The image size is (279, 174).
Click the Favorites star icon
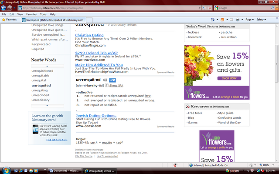point(3,20)
